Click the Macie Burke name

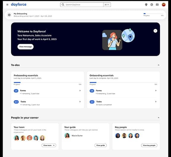coord(77,135)
